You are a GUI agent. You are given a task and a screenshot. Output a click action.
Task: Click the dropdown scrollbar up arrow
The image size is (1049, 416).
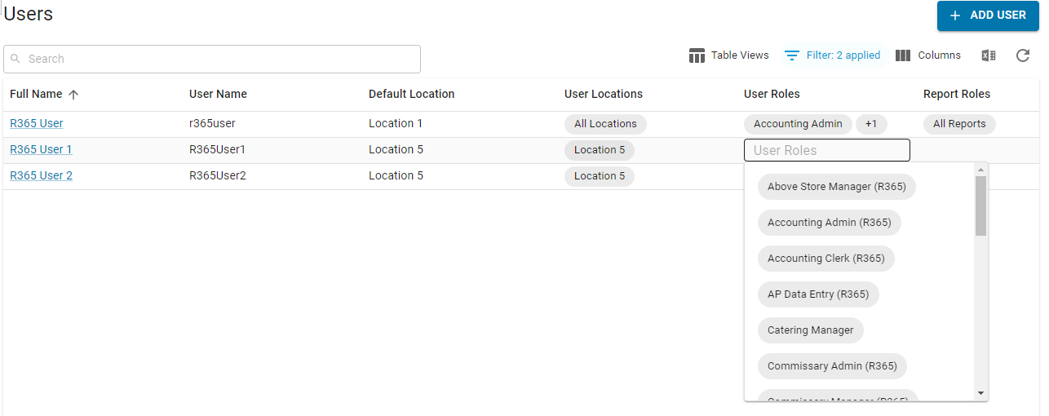click(980, 170)
